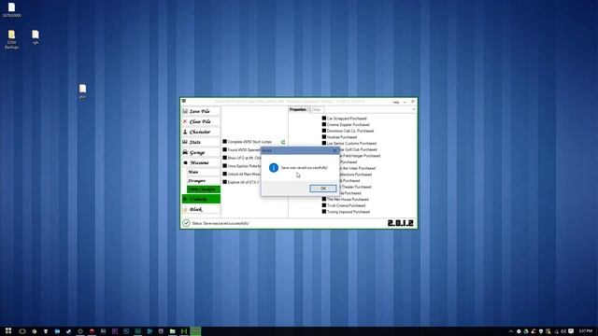The image size is (598, 336).
Task: Open the Stats section in sidebar
Action: 201,142
